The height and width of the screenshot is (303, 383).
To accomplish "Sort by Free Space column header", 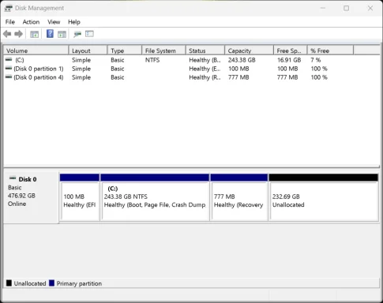I will (291, 50).
